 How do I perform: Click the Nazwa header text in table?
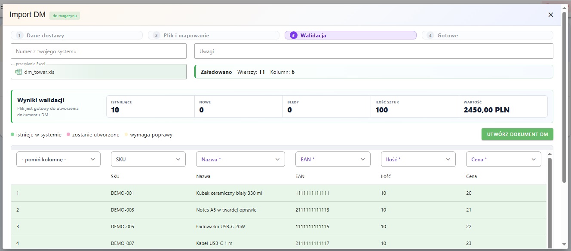pyautogui.click(x=203, y=176)
